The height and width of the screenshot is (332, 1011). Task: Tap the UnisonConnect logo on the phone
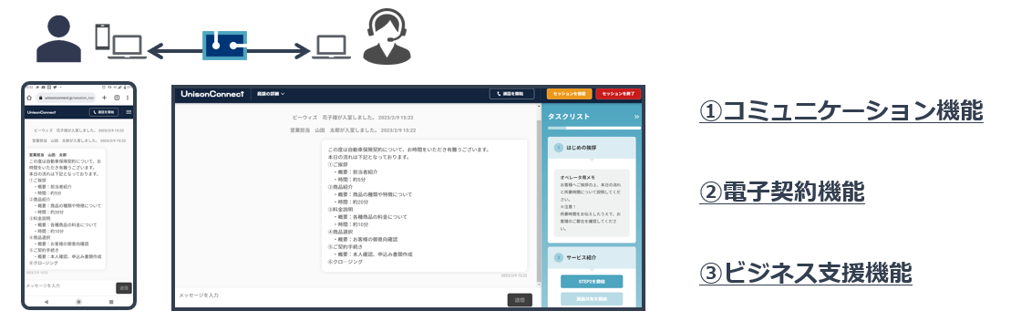click(40, 112)
